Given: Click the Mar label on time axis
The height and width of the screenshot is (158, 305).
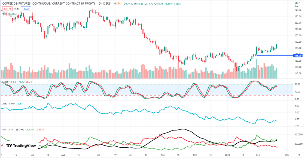Looking at the screenshot, I should (x=287, y=155).
